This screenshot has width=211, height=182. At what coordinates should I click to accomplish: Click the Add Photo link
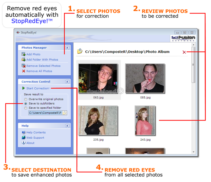(33, 54)
